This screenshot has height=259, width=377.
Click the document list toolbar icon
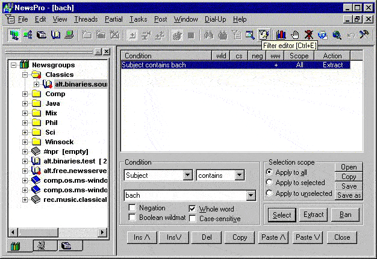coord(237,35)
